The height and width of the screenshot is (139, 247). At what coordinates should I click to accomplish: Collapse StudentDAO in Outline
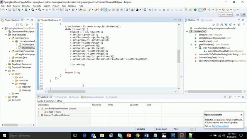coord(187,32)
